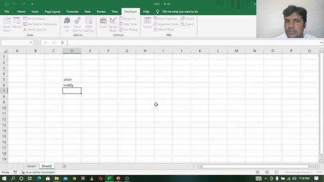Screen dimensions: 324x182
Task: Click the macro recording status bar icon
Action: 15,172
